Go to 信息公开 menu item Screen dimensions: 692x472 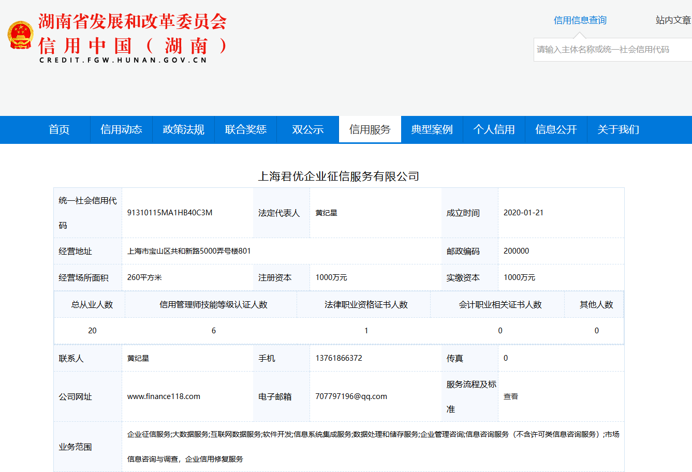[556, 129]
